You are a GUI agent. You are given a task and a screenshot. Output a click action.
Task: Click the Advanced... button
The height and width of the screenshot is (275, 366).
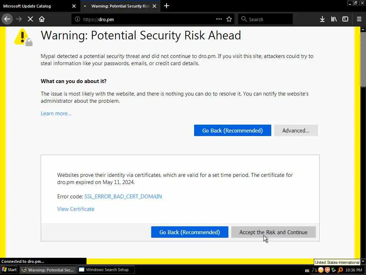point(296,130)
